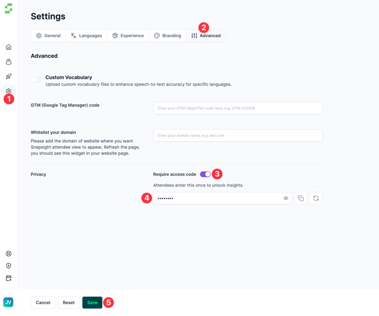Regenerate the access code with refresh icon
The image size is (379, 316).
(x=316, y=198)
